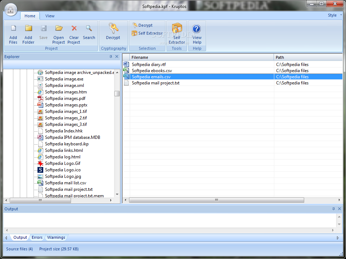
Task: Select the Warnings tab
Action: pos(56,237)
